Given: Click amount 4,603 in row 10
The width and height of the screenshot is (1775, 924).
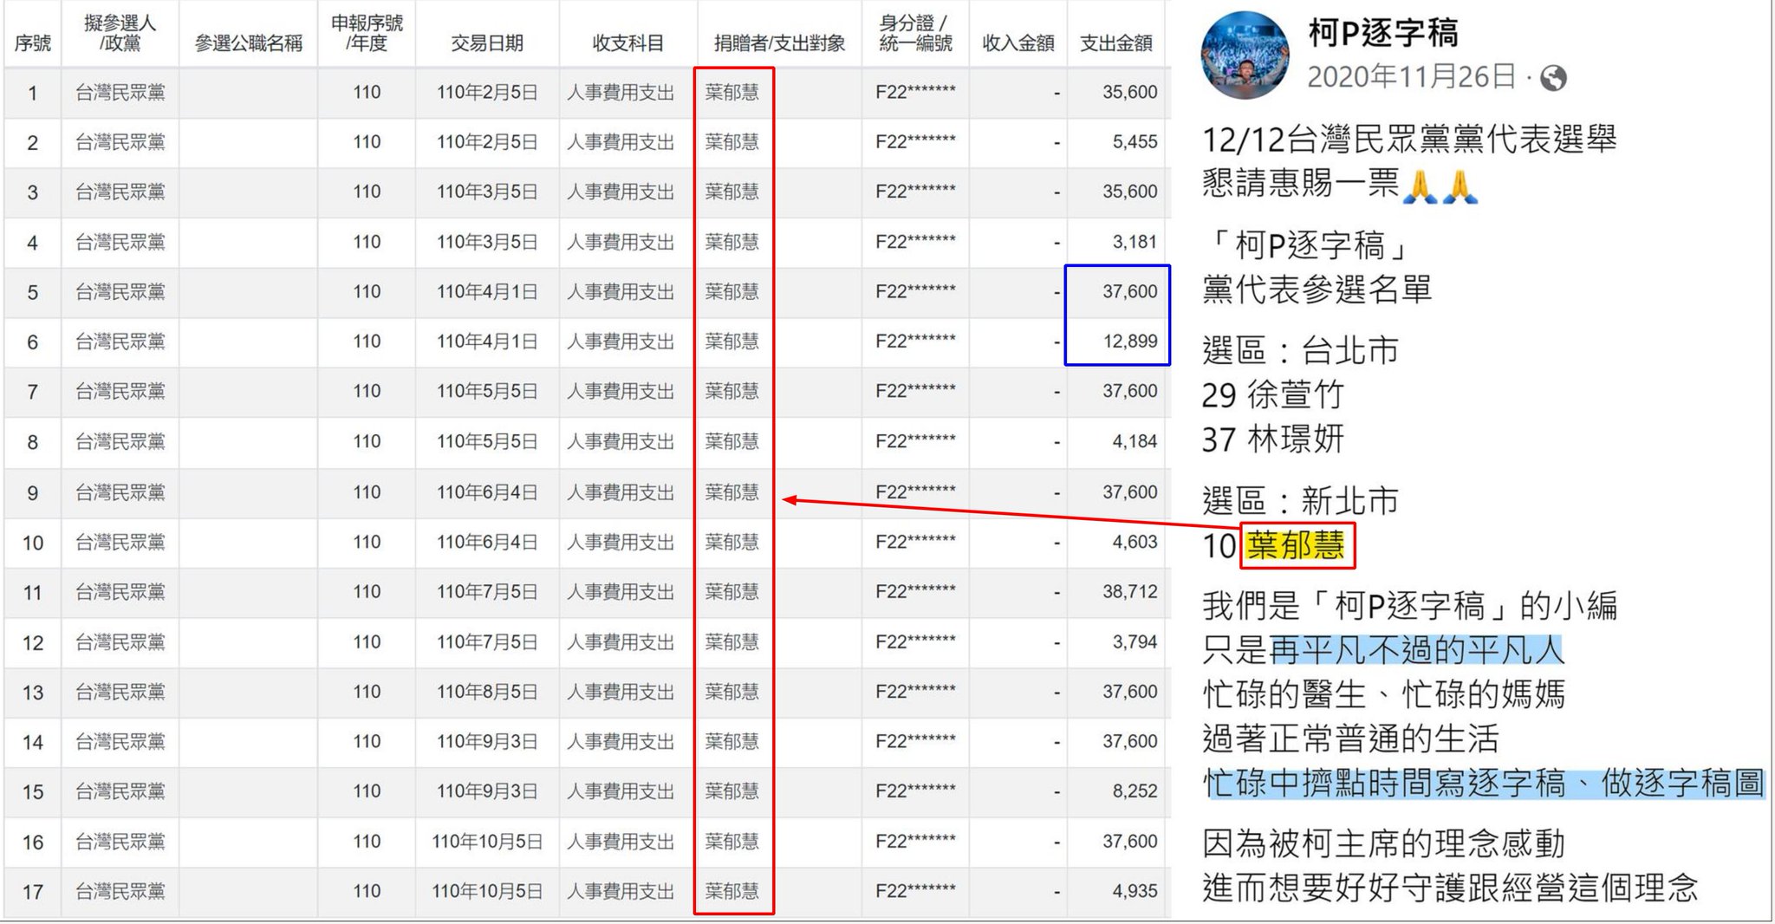Looking at the screenshot, I should [x=1135, y=542].
